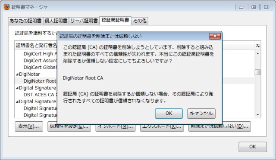Switch to the サーバ証明書 tab

84,21
